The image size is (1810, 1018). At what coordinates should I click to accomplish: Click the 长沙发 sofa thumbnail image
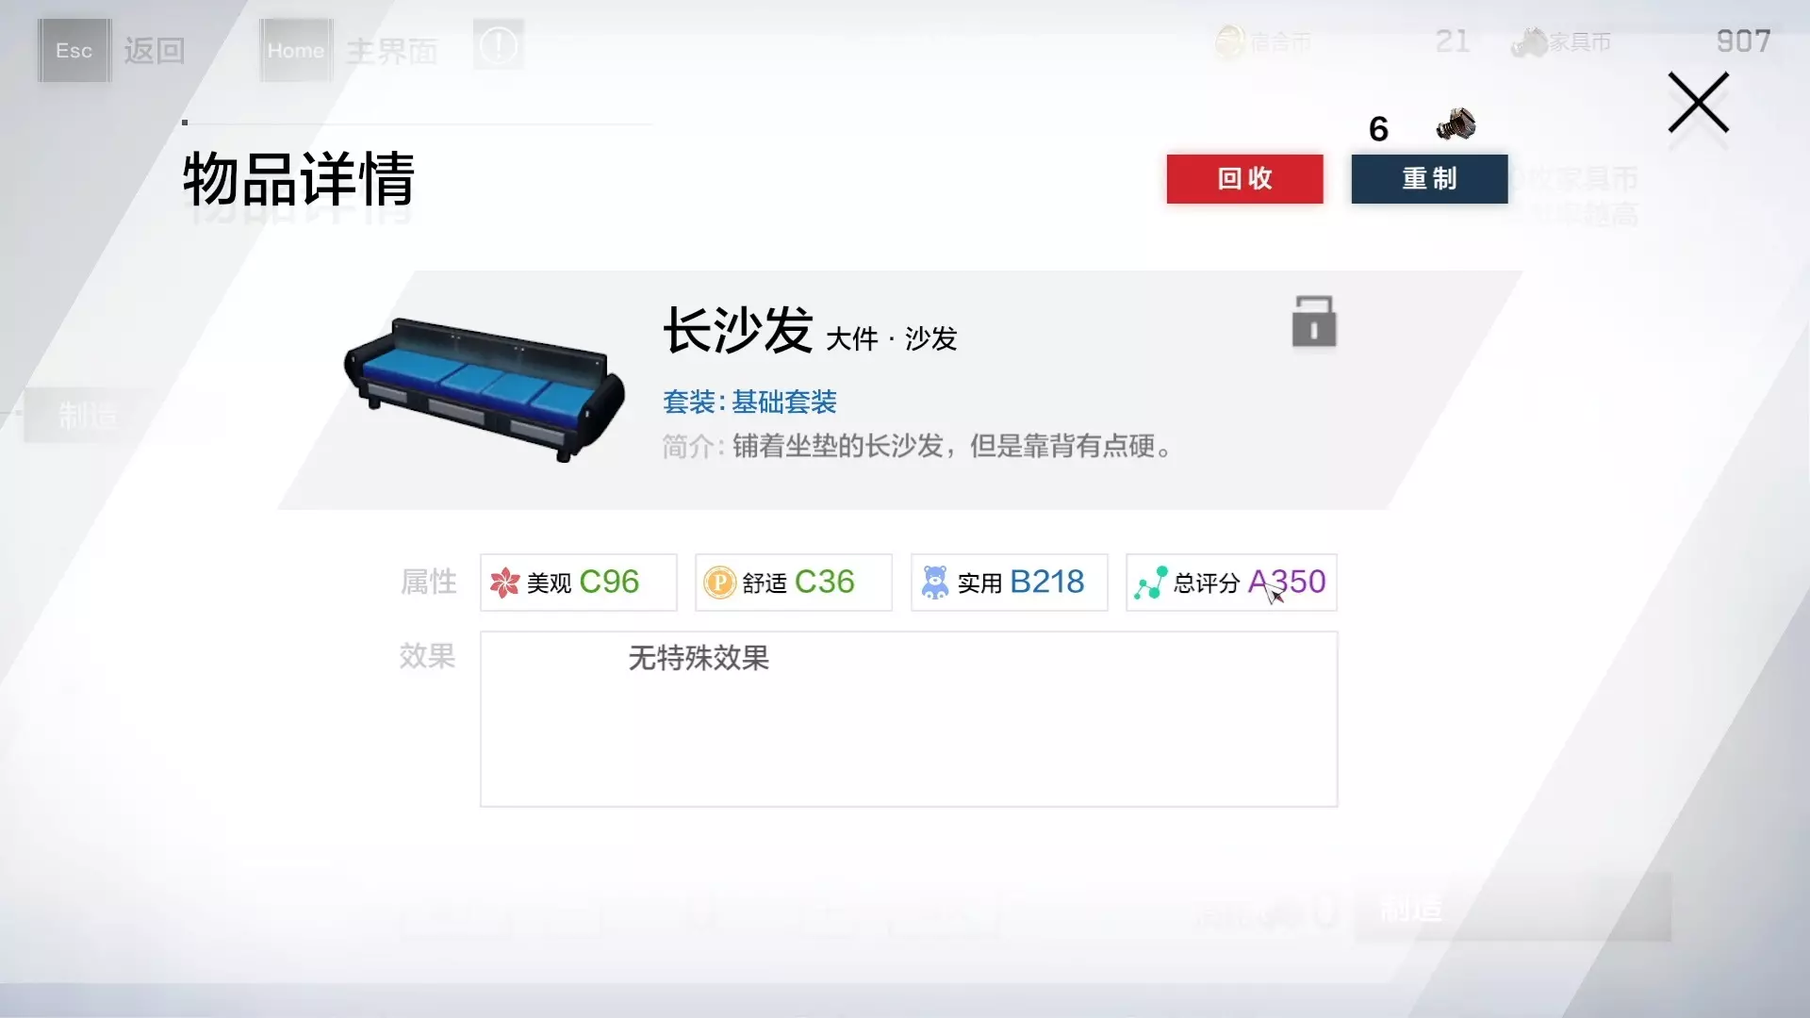[x=485, y=389]
